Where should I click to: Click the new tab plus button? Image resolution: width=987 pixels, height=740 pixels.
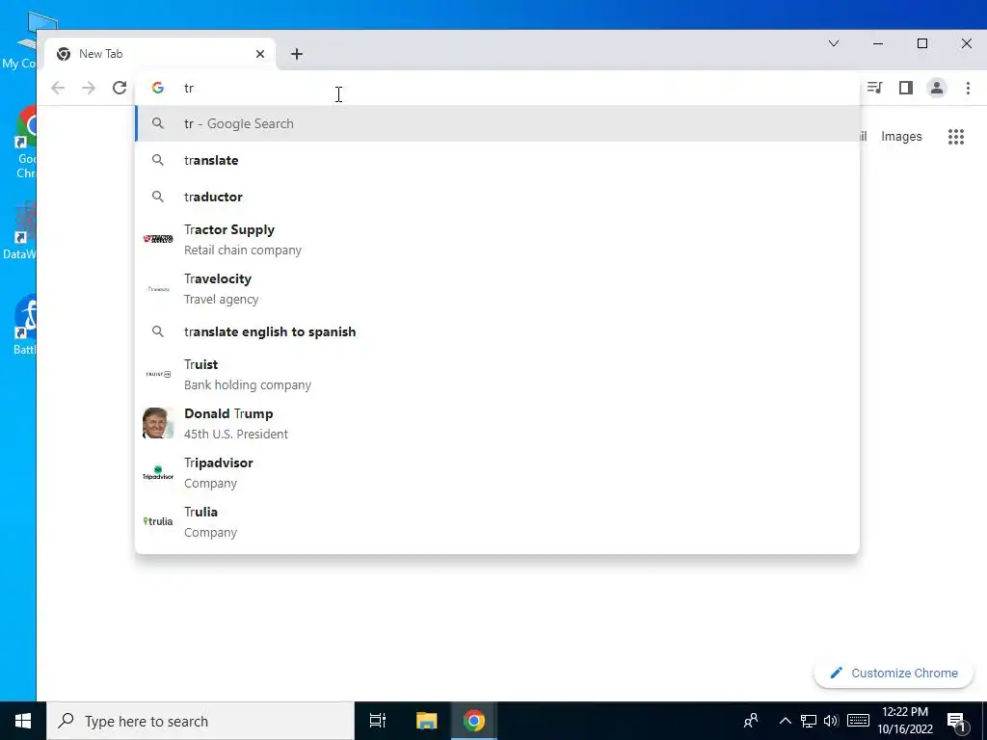click(x=297, y=54)
